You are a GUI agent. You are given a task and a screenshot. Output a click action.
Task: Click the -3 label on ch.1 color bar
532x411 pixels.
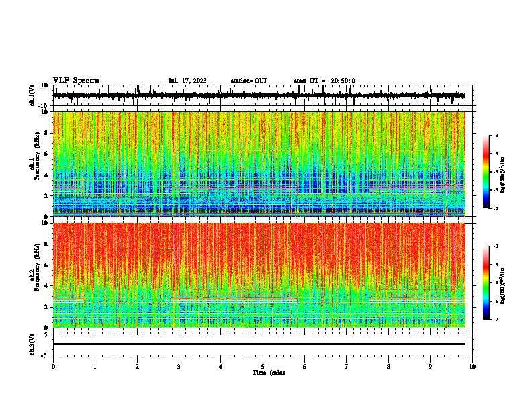tap(495, 136)
